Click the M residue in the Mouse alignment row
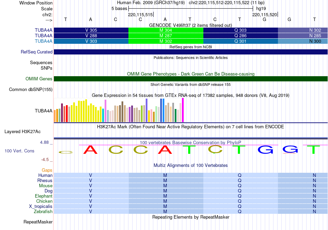Viewport: 328px width, 230px height. click(165, 186)
